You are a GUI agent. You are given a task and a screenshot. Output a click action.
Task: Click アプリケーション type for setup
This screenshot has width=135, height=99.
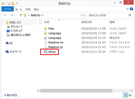point(117,52)
